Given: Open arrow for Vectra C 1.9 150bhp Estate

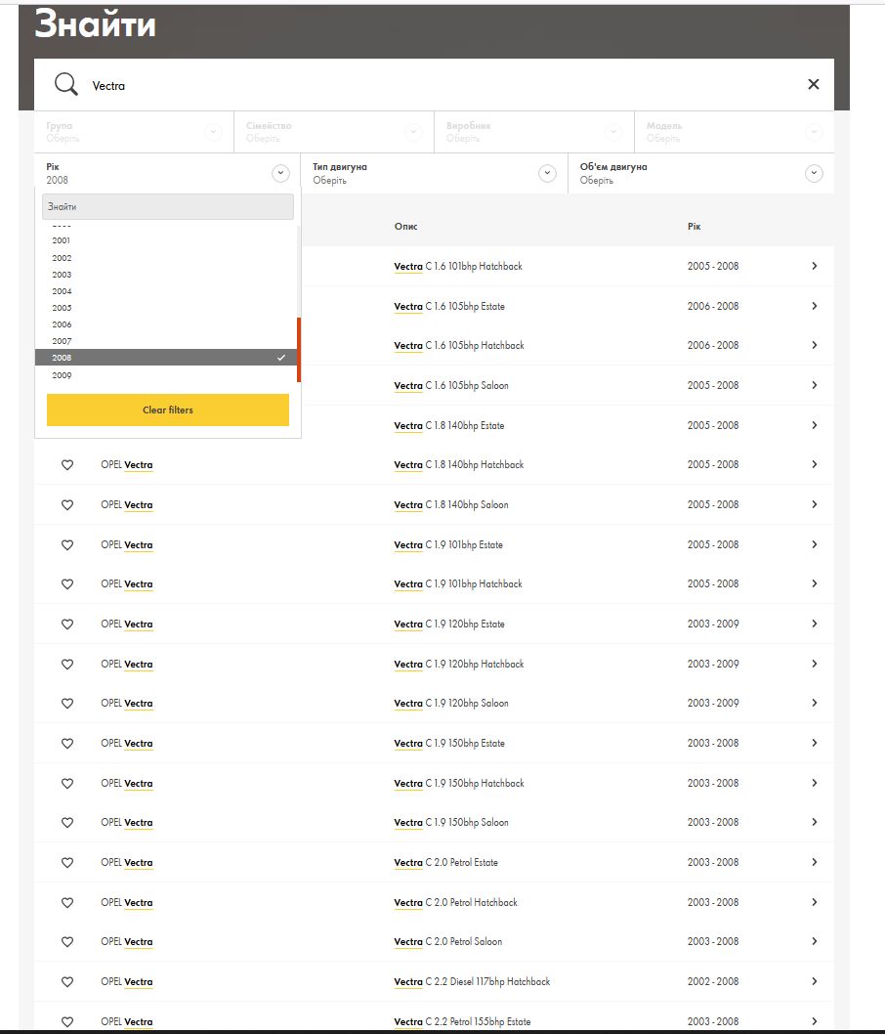Looking at the screenshot, I should [x=815, y=743].
